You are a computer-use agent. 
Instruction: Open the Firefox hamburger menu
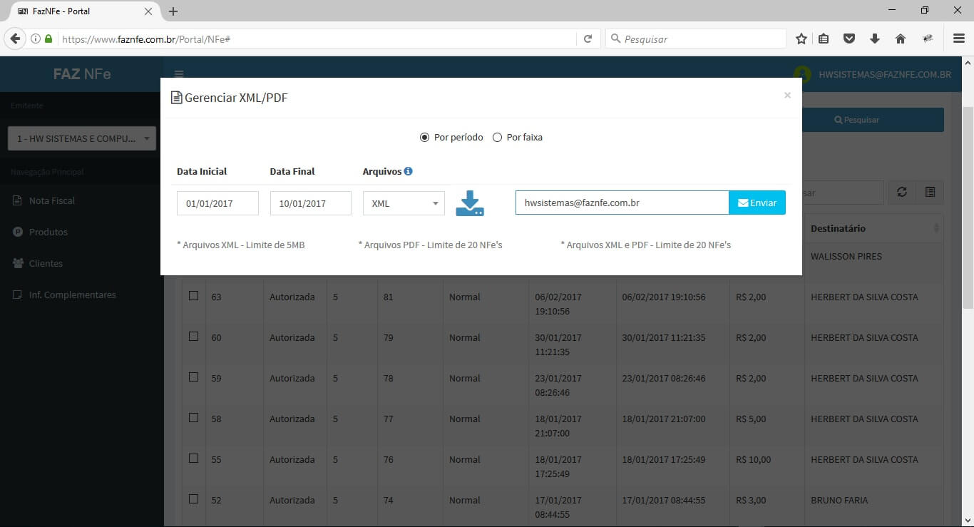click(959, 39)
